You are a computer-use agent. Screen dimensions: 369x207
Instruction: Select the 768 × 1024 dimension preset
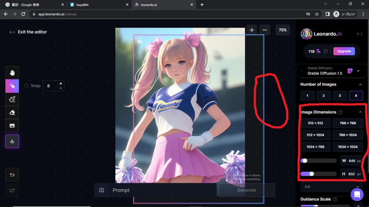(x=347, y=135)
